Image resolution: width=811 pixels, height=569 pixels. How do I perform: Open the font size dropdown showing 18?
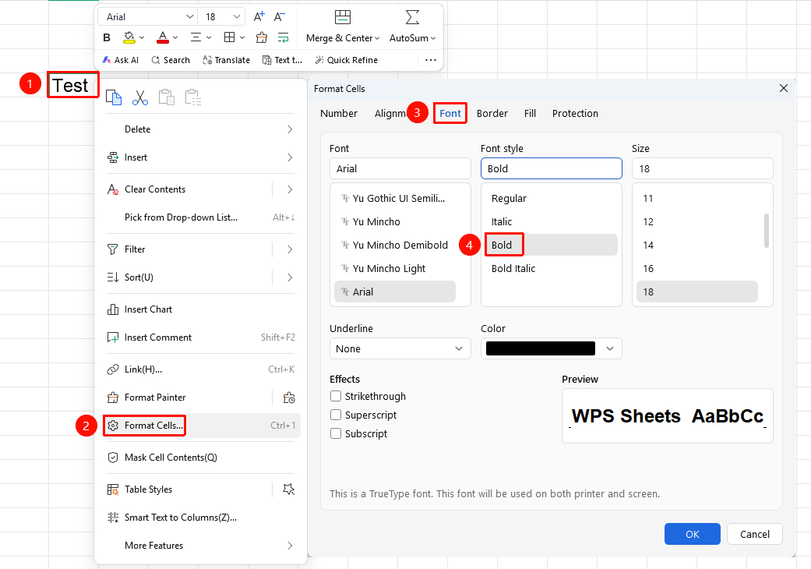point(236,17)
